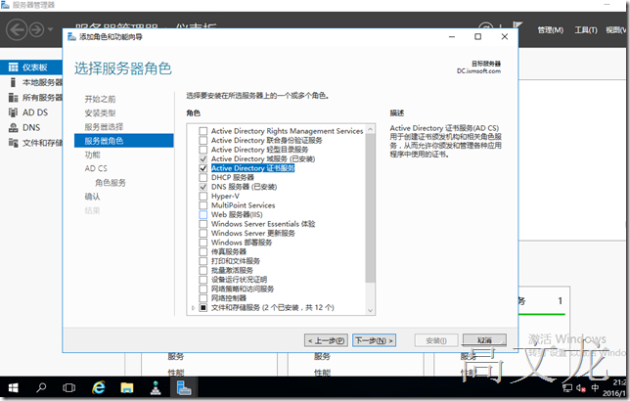Check Windows Server Essentials 体验
The width and height of the screenshot is (630, 401).
tap(203, 224)
